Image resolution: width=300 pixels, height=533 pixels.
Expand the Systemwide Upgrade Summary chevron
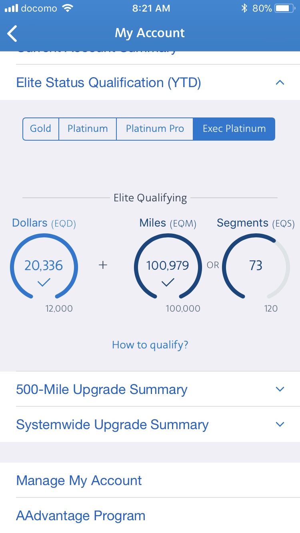coord(280,424)
